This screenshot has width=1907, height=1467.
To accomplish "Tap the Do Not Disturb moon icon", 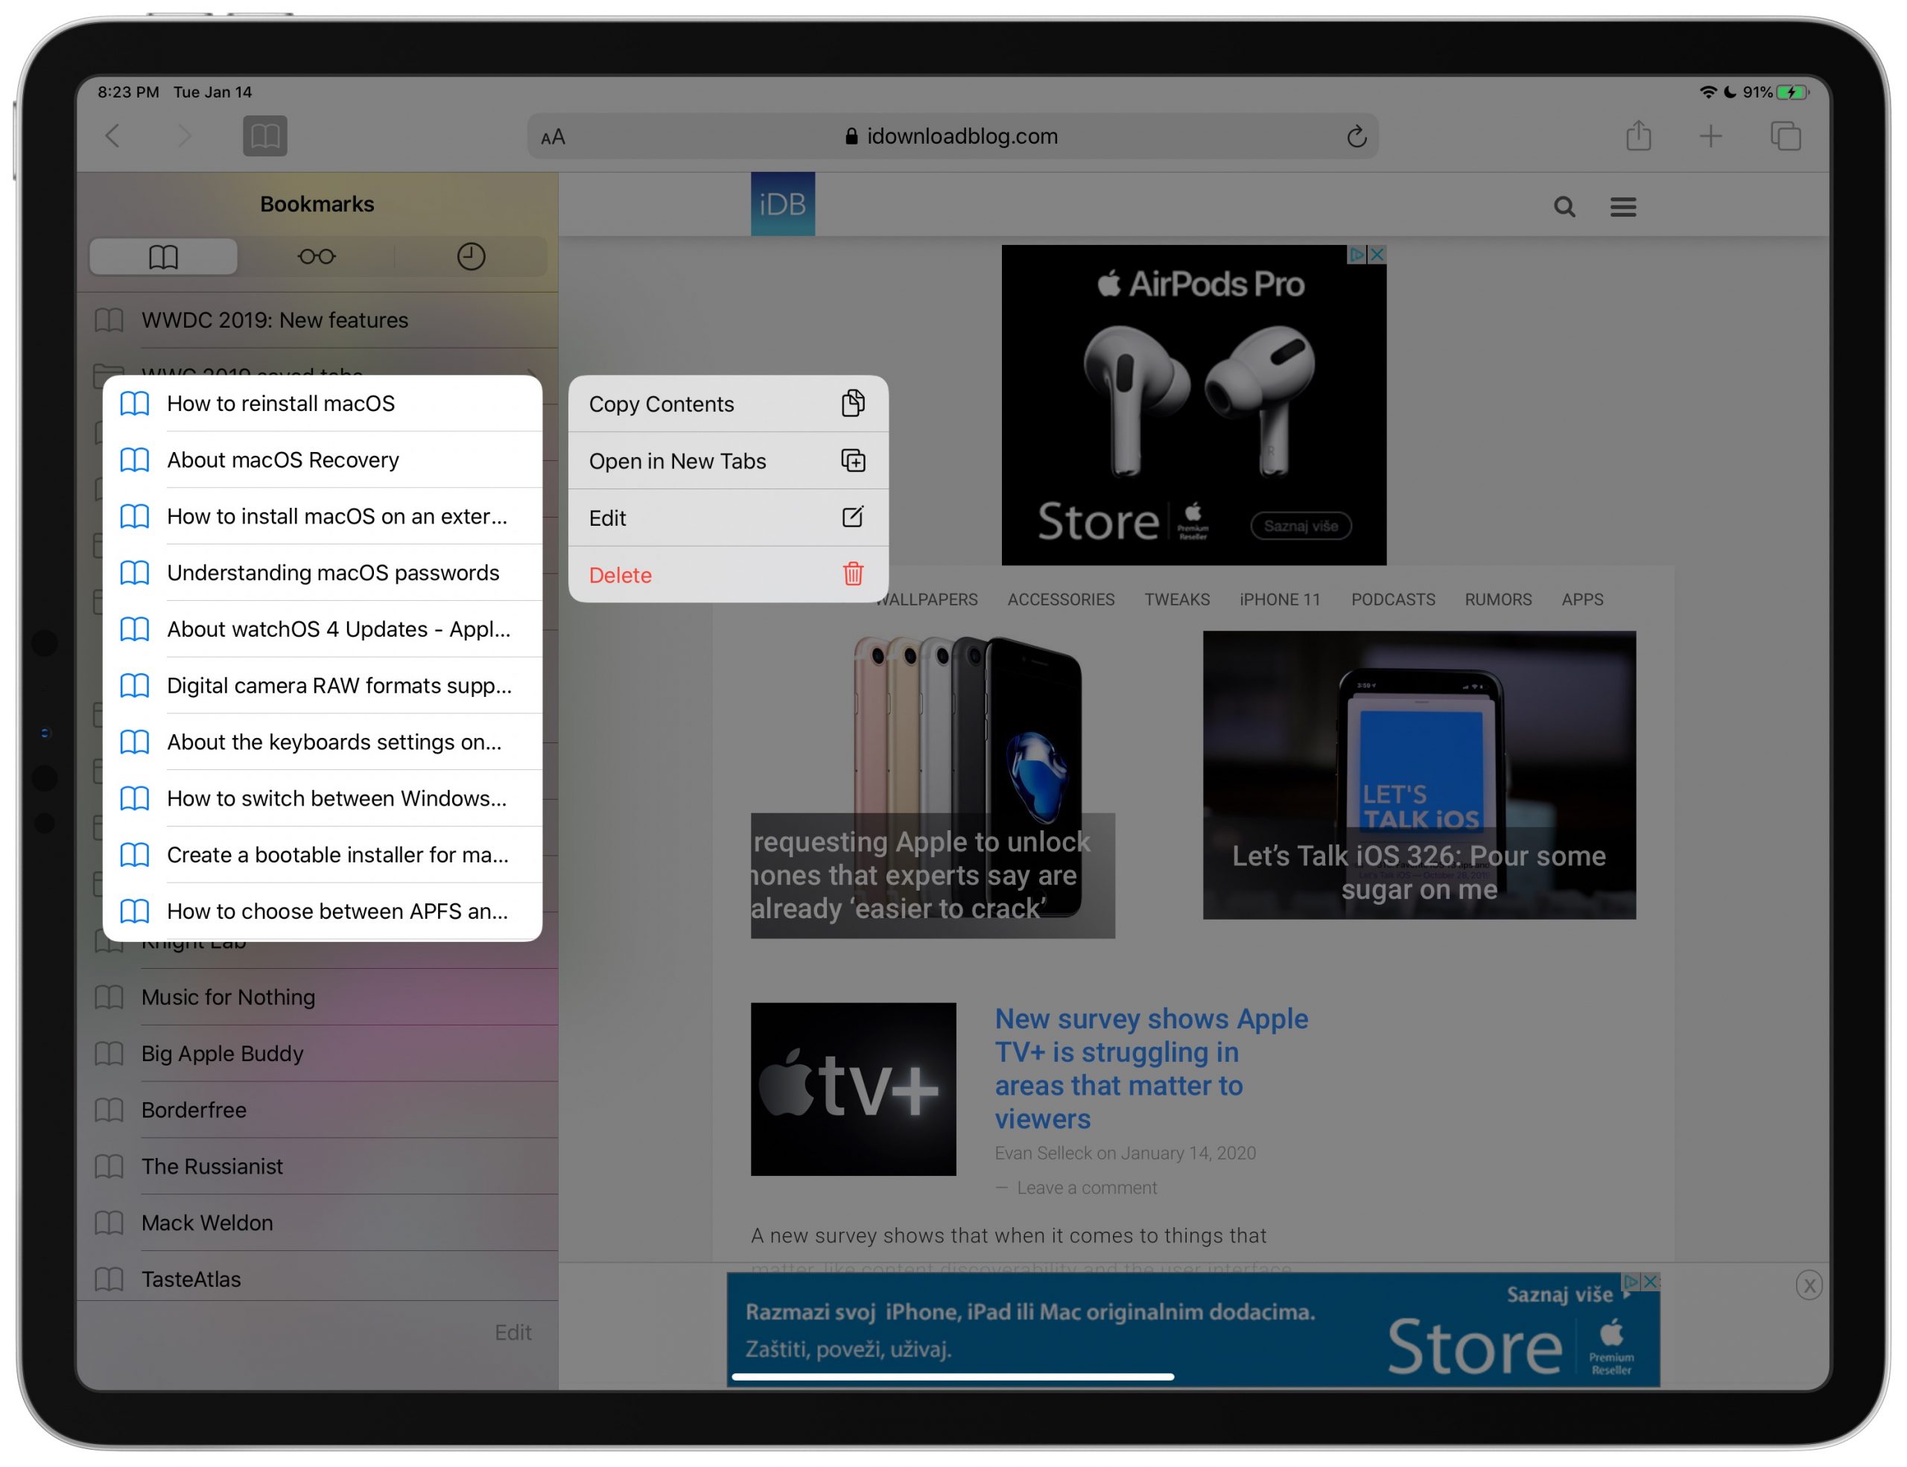I will click(x=1730, y=92).
